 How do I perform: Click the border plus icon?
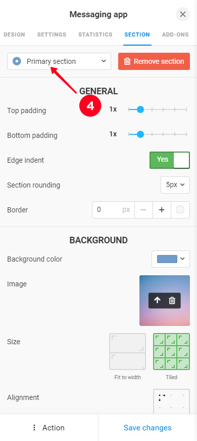[162, 210]
